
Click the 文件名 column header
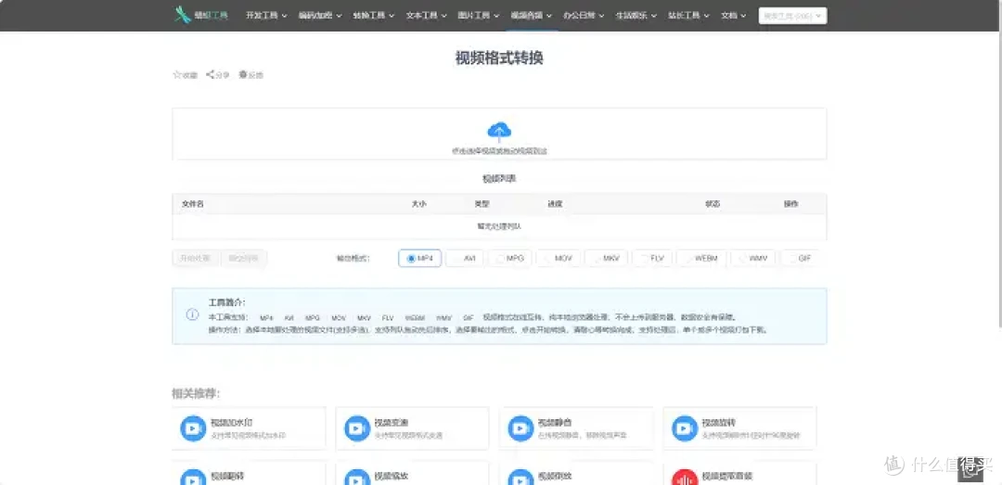coord(192,204)
